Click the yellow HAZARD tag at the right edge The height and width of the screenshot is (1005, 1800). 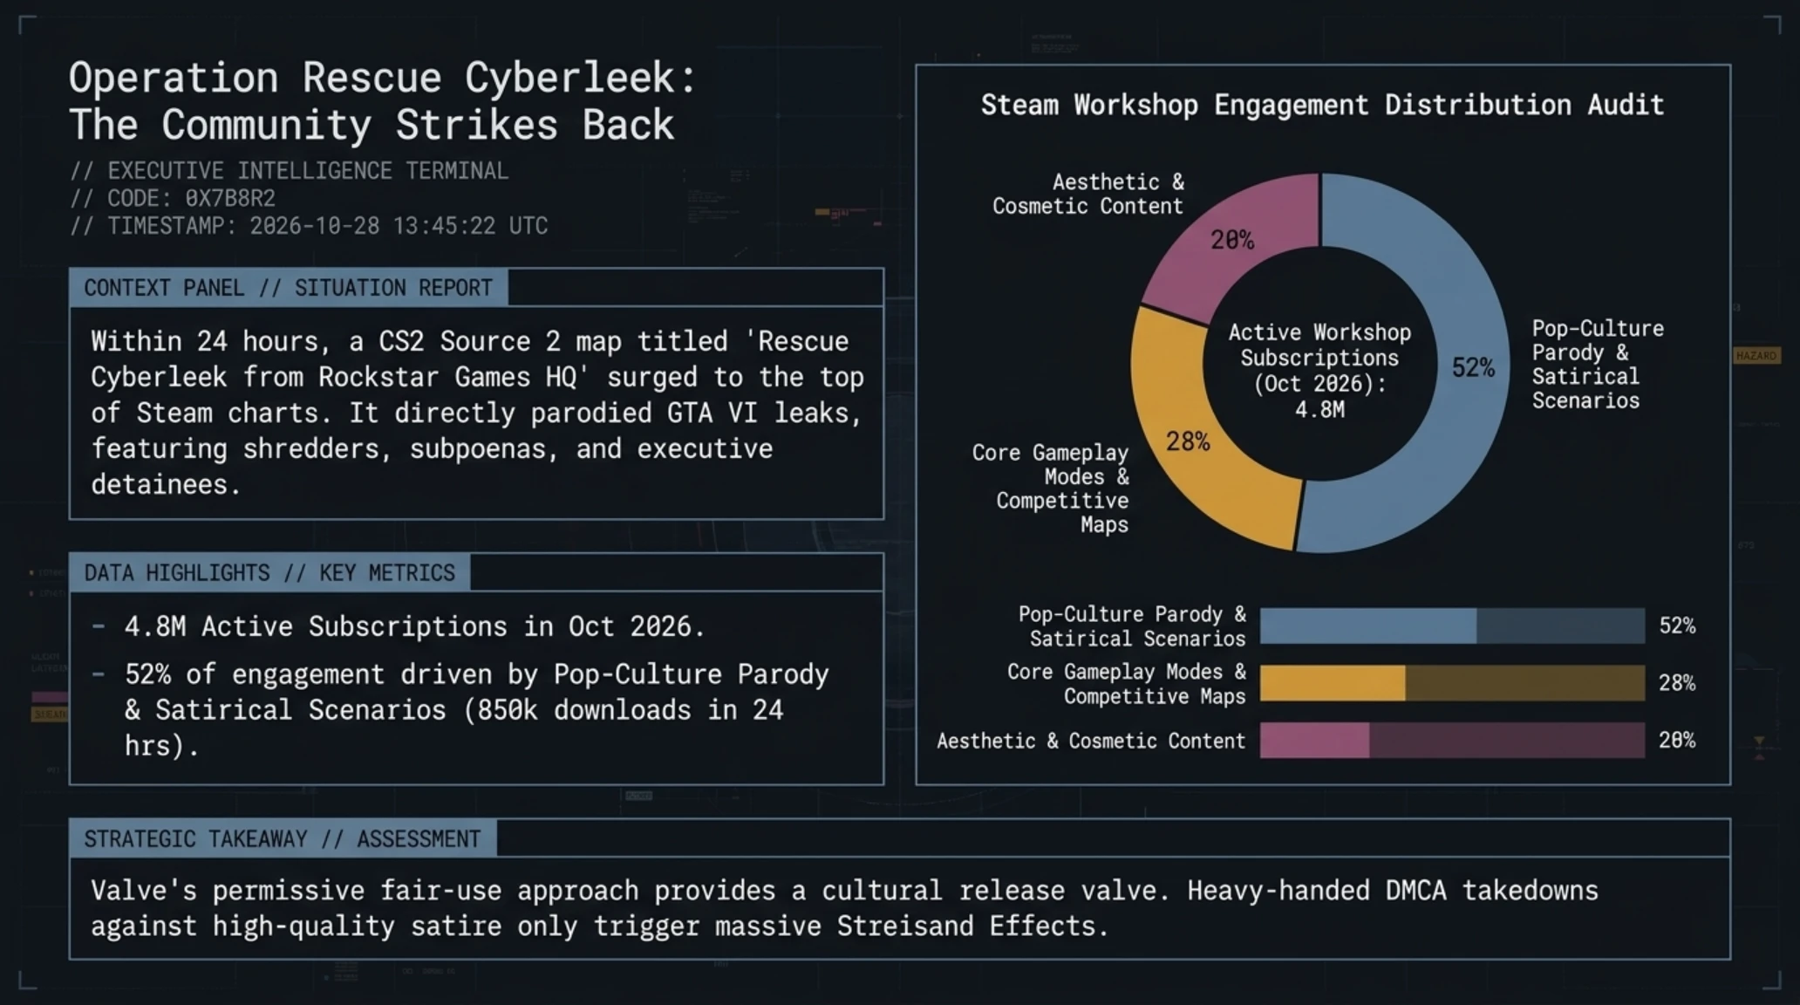1756,356
